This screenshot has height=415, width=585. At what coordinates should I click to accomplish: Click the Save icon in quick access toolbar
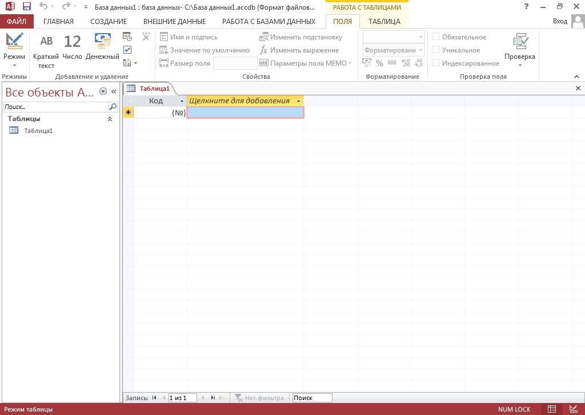pyautogui.click(x=26, y=7)
